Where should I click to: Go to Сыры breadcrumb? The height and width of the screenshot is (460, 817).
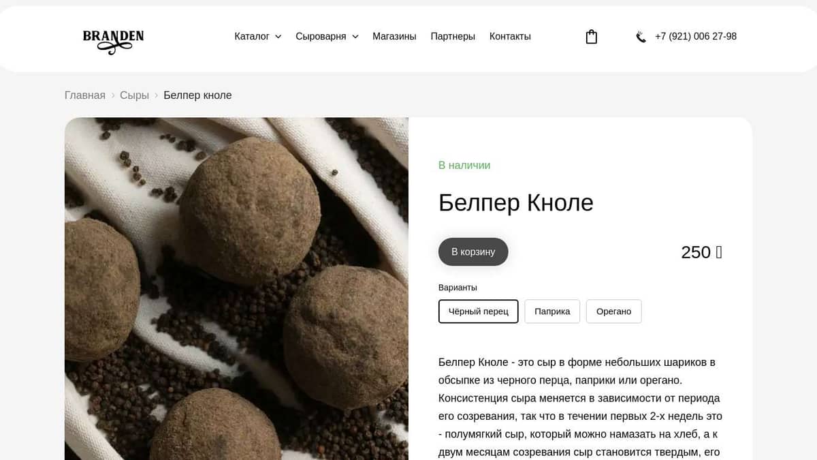134,95
